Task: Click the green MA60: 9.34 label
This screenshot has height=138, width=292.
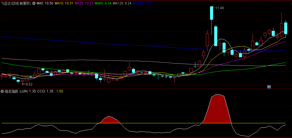Action: click(x=103, y=3)
